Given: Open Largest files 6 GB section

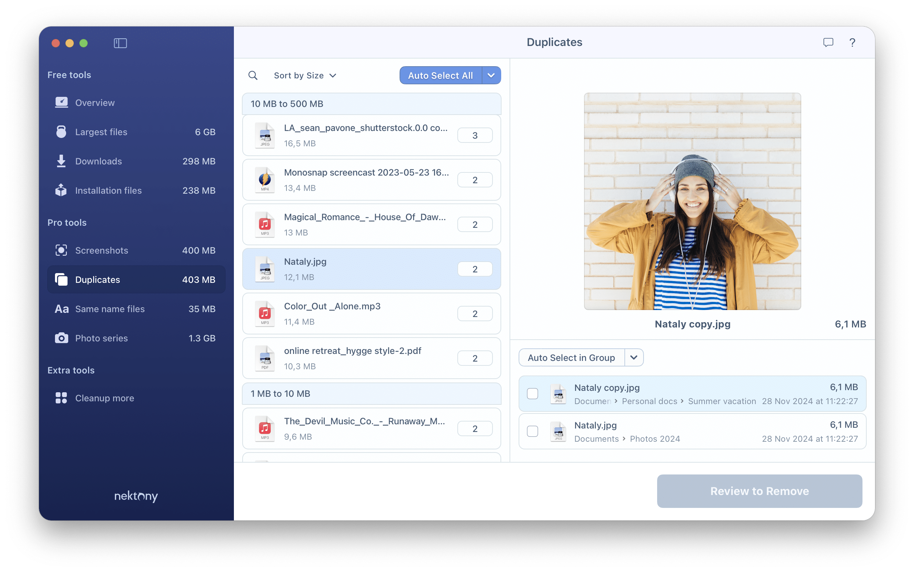Looking at the screenshot, I should click(136, 132).
